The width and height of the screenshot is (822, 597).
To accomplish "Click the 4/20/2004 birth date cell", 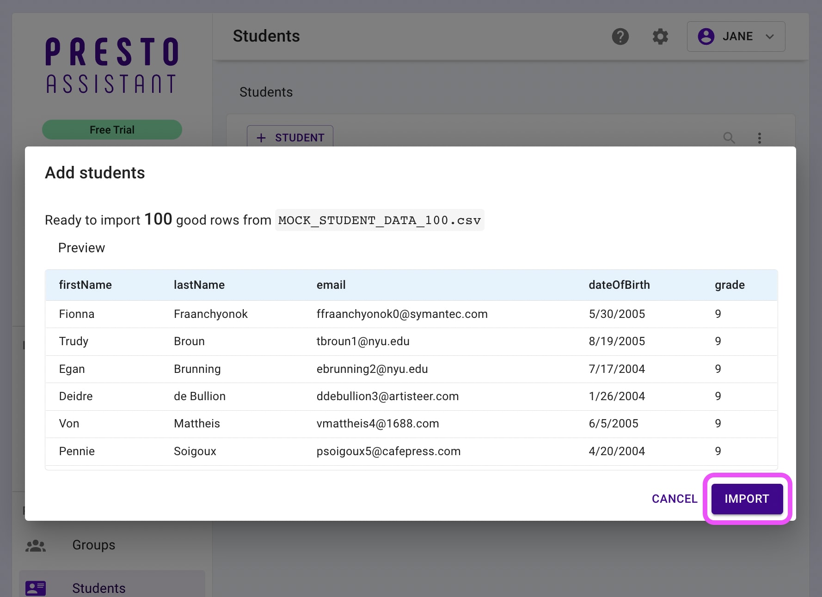I will 617,451.
